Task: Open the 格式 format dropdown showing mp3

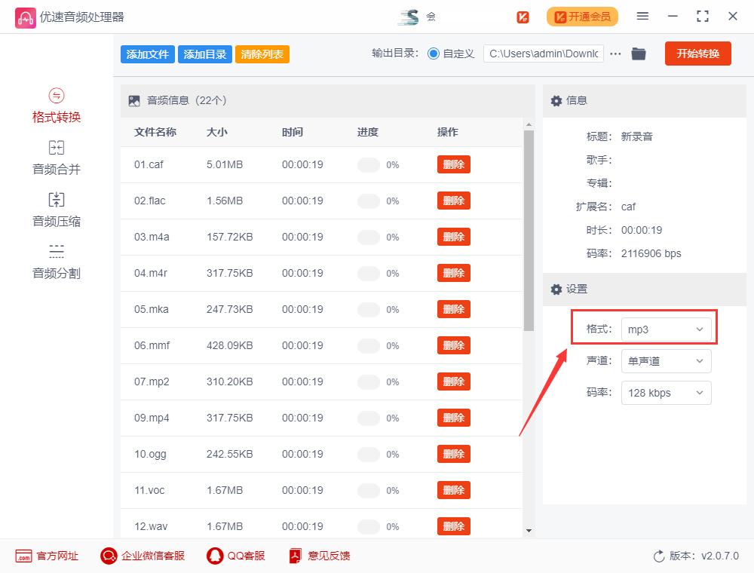Action: coord(666,329)
